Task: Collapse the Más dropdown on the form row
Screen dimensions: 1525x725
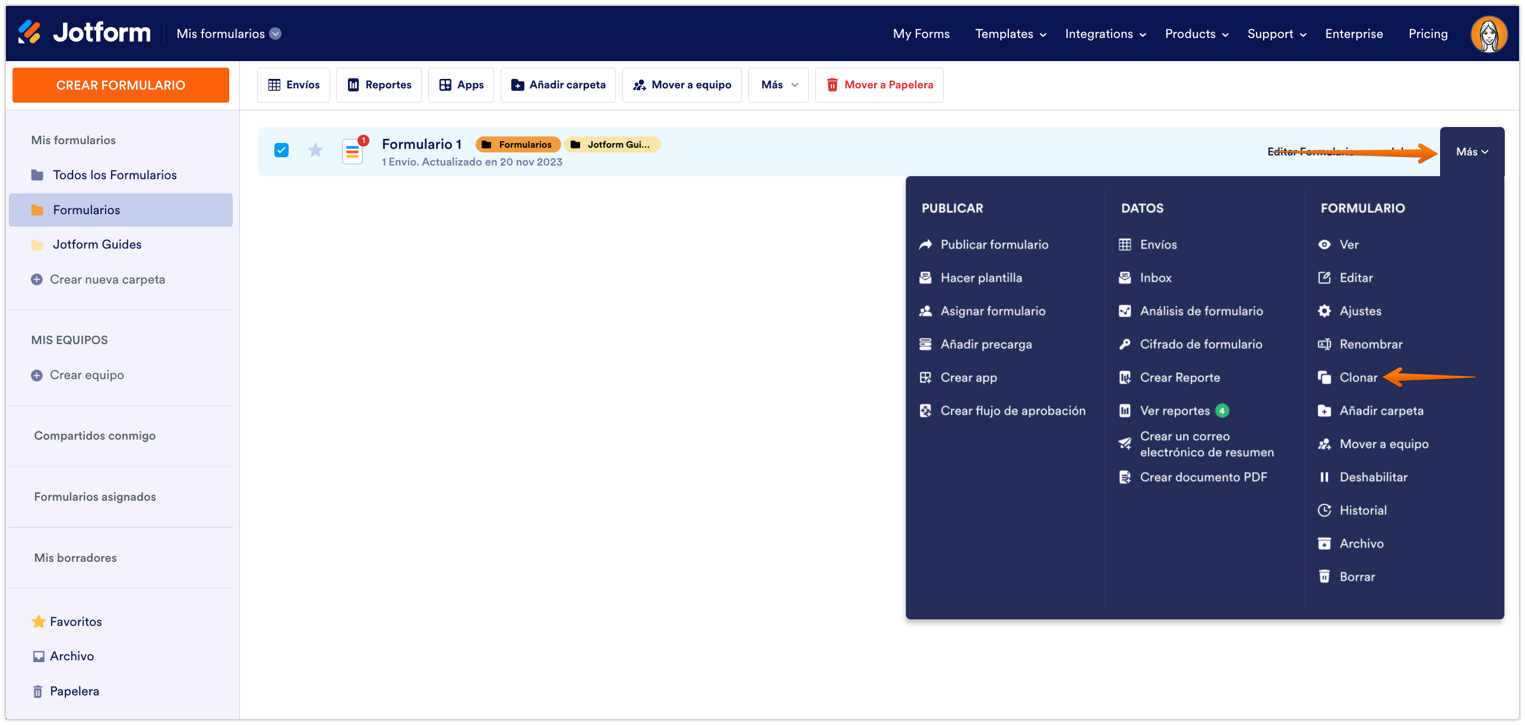Action: pyautogui.click(x=1472, y=152)
